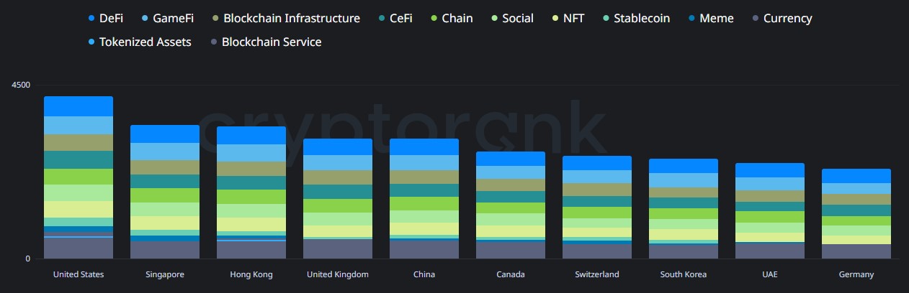Click the DeFi segment of Germany bar
The width and height of the screenshot is (909, 293).
tap(856, 176)
